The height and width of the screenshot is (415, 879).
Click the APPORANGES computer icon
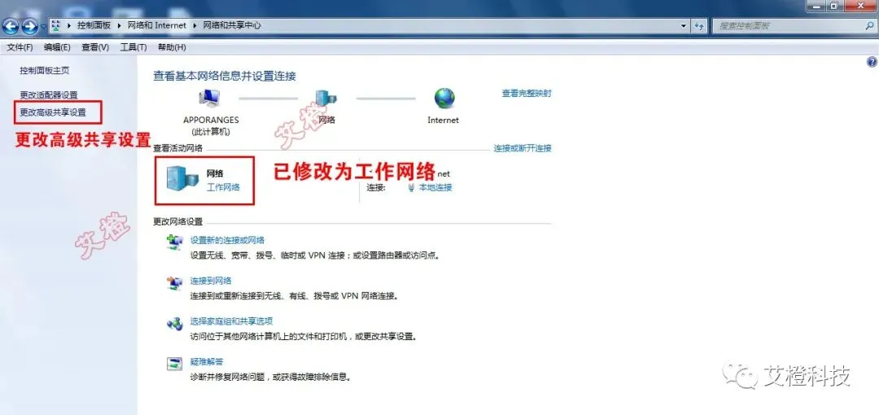[x=210, y=100]
